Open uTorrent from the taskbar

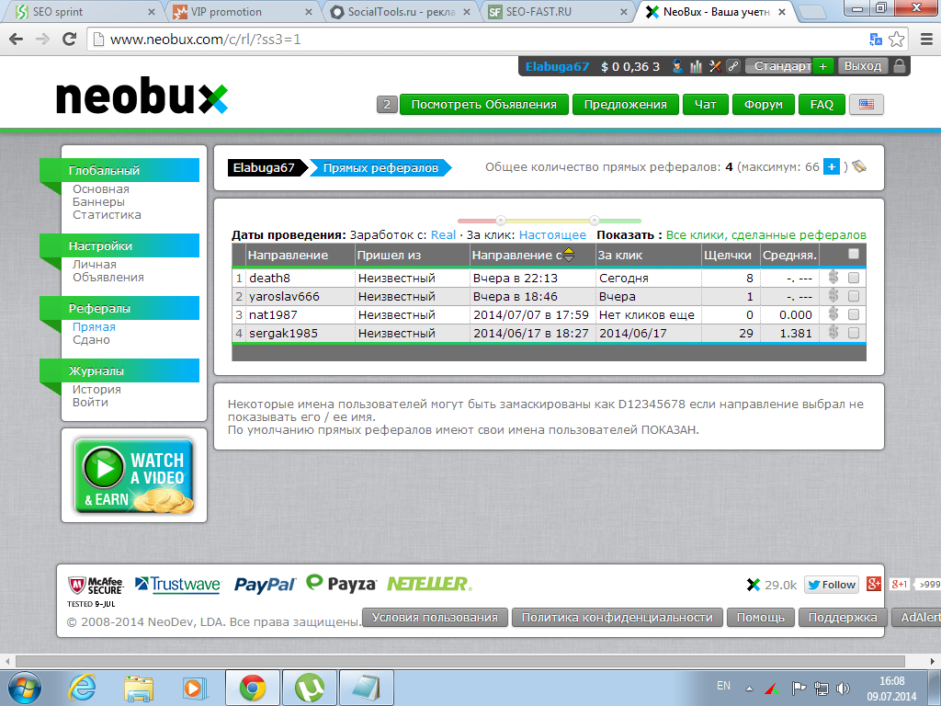tap(309, 688)
